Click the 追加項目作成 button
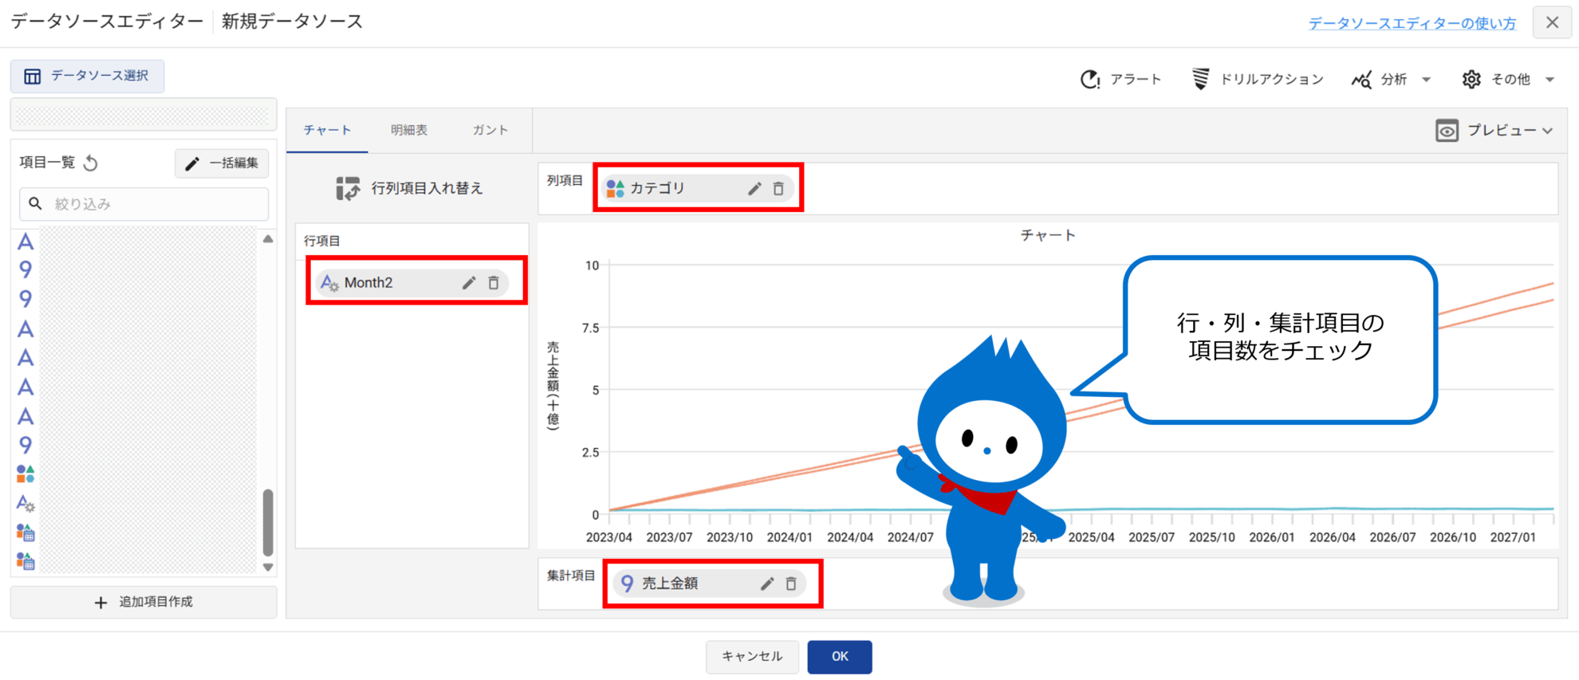This screenshot has height=680, width=1579. (x=144, y=602)
